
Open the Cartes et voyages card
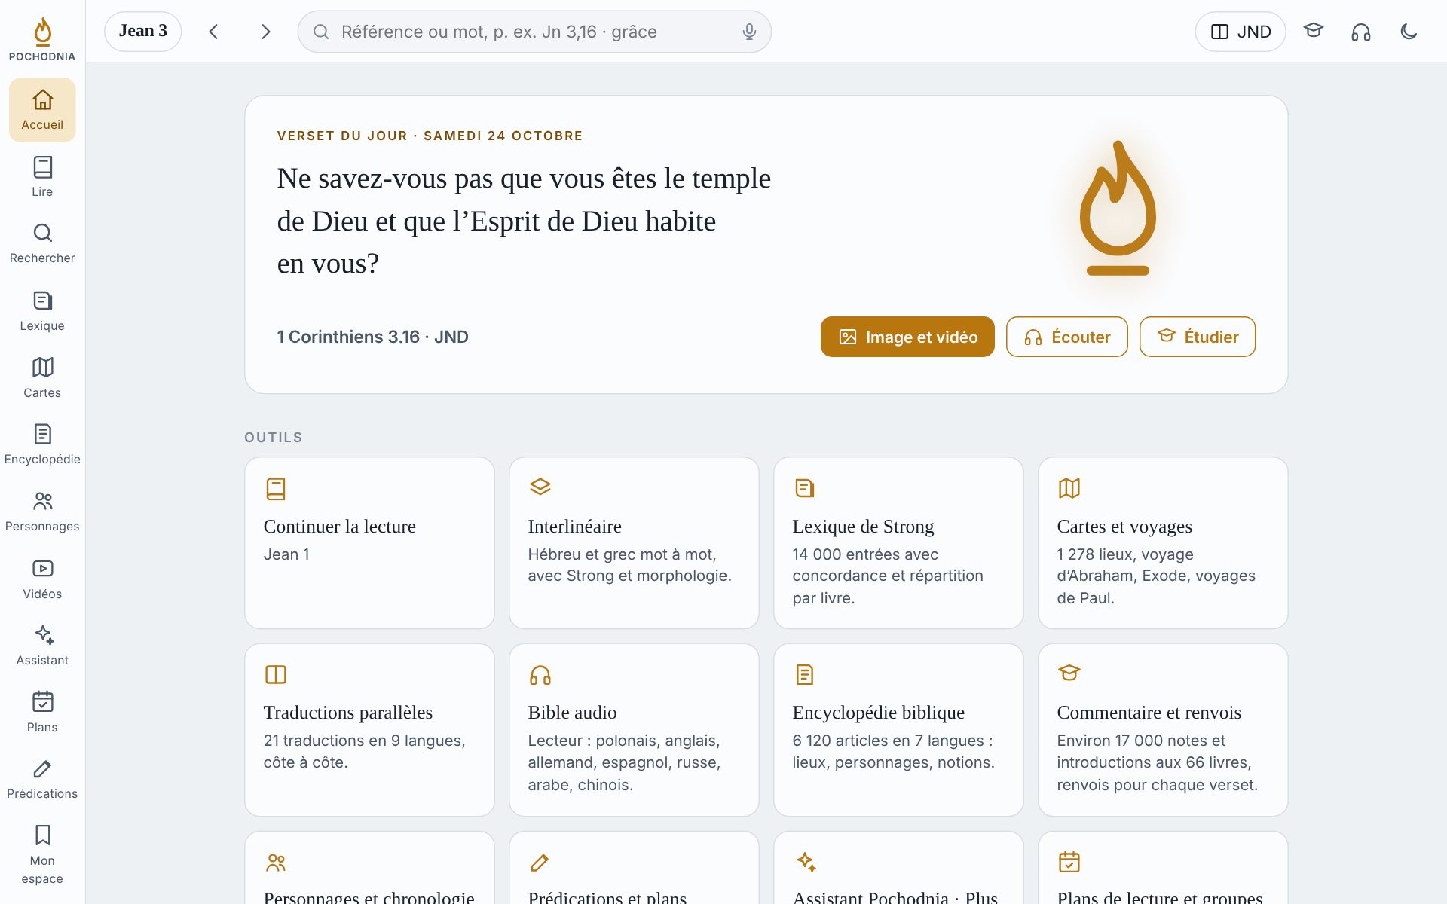tap(1163, 543)
